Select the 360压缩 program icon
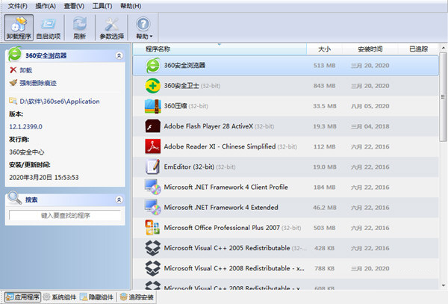 tap(152, 105)
